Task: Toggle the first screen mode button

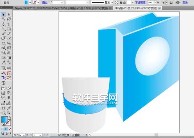Action: (x=3, y=133)
